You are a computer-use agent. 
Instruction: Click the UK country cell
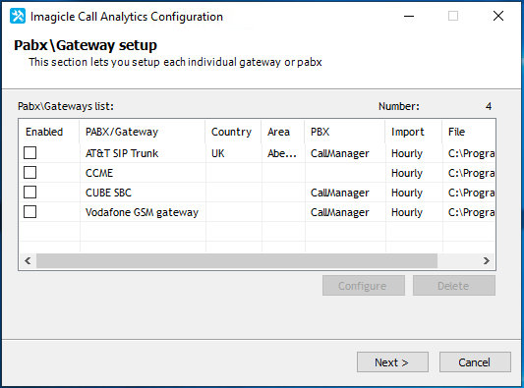[x=218, y=153]
